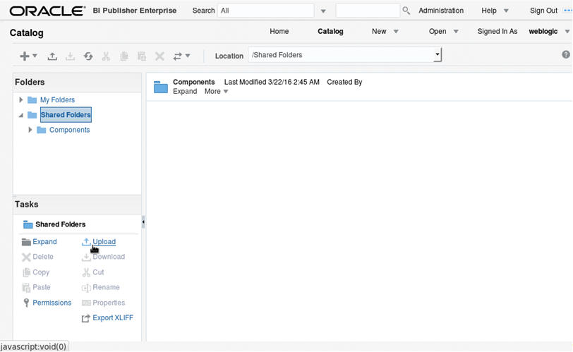The image size is (573, 352).
Task: Click the Components folder icon in the tree
Action: [42, 130]
